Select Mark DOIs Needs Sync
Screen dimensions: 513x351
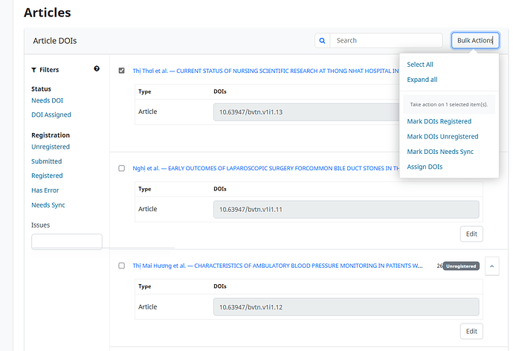point(440,152)
